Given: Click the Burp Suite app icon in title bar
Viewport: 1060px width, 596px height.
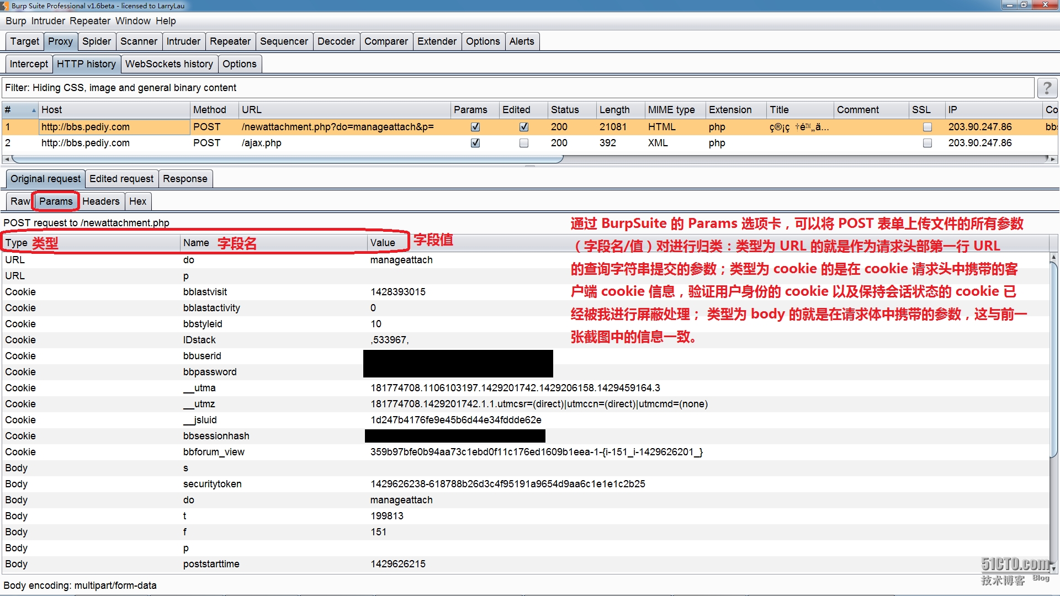Looking at the screenshot, I should click(4, 6).
